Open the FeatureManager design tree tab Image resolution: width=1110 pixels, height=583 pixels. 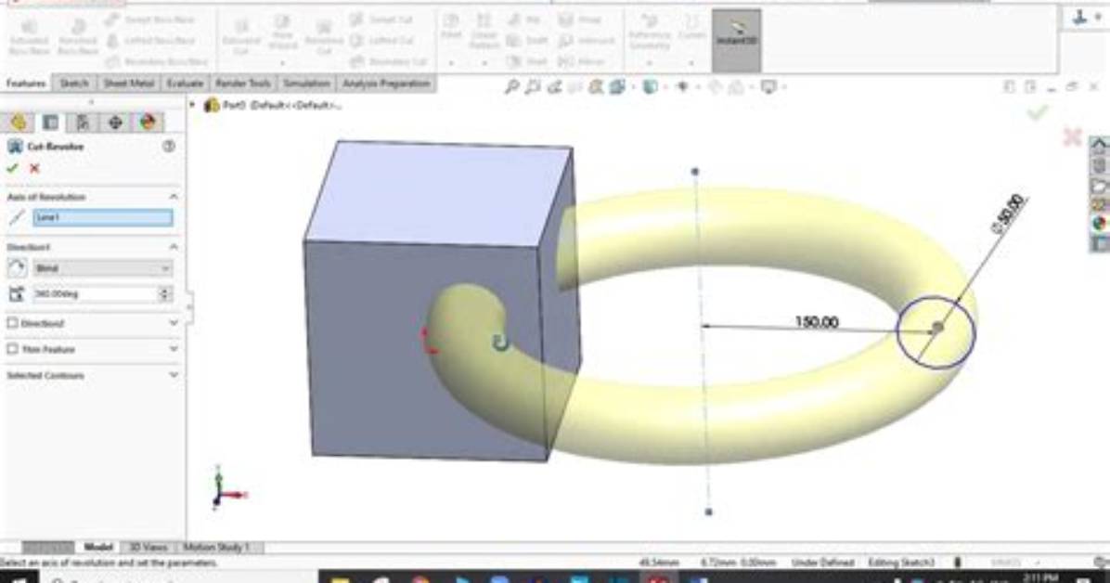point(19,122)
